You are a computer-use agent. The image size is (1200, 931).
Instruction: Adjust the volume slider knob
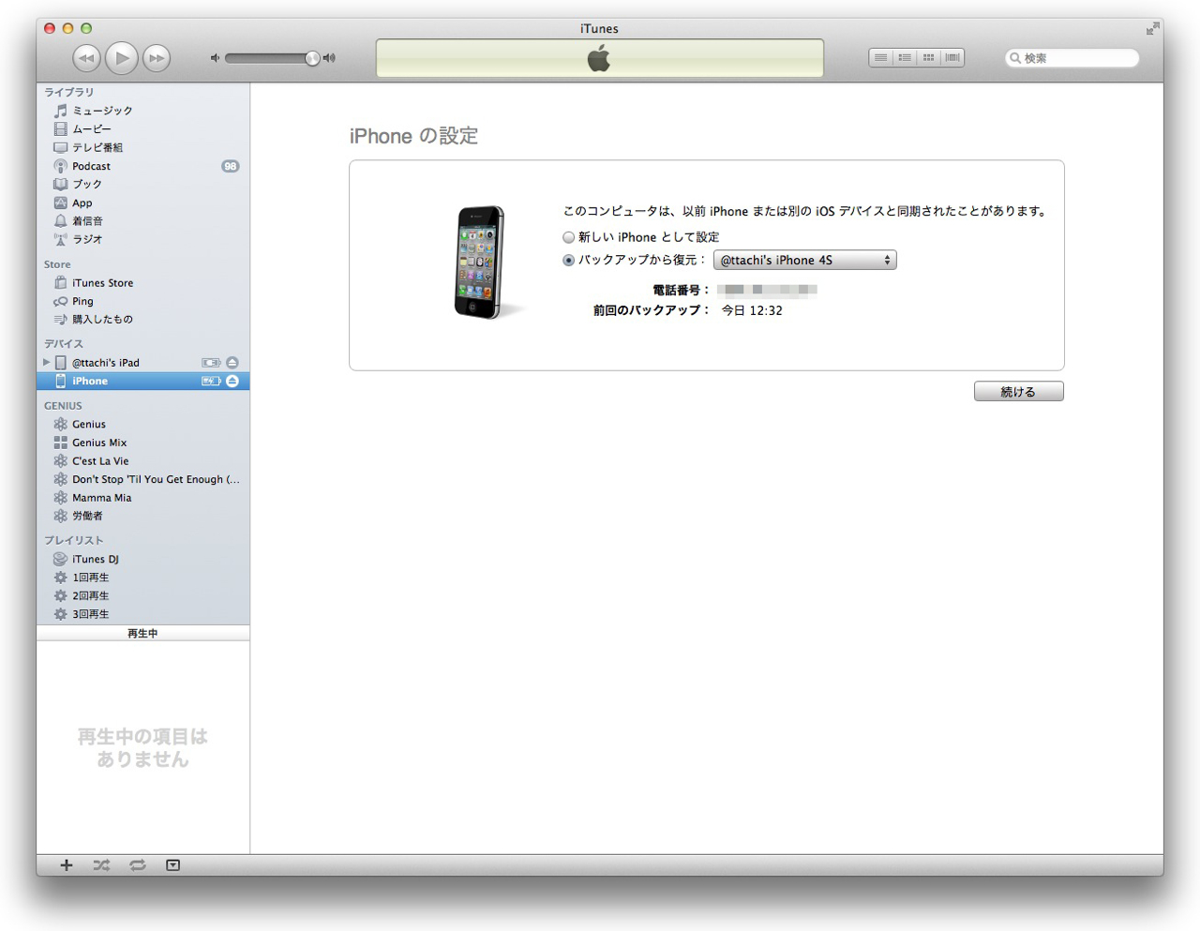pyautogui.click(x=312, y=58)
